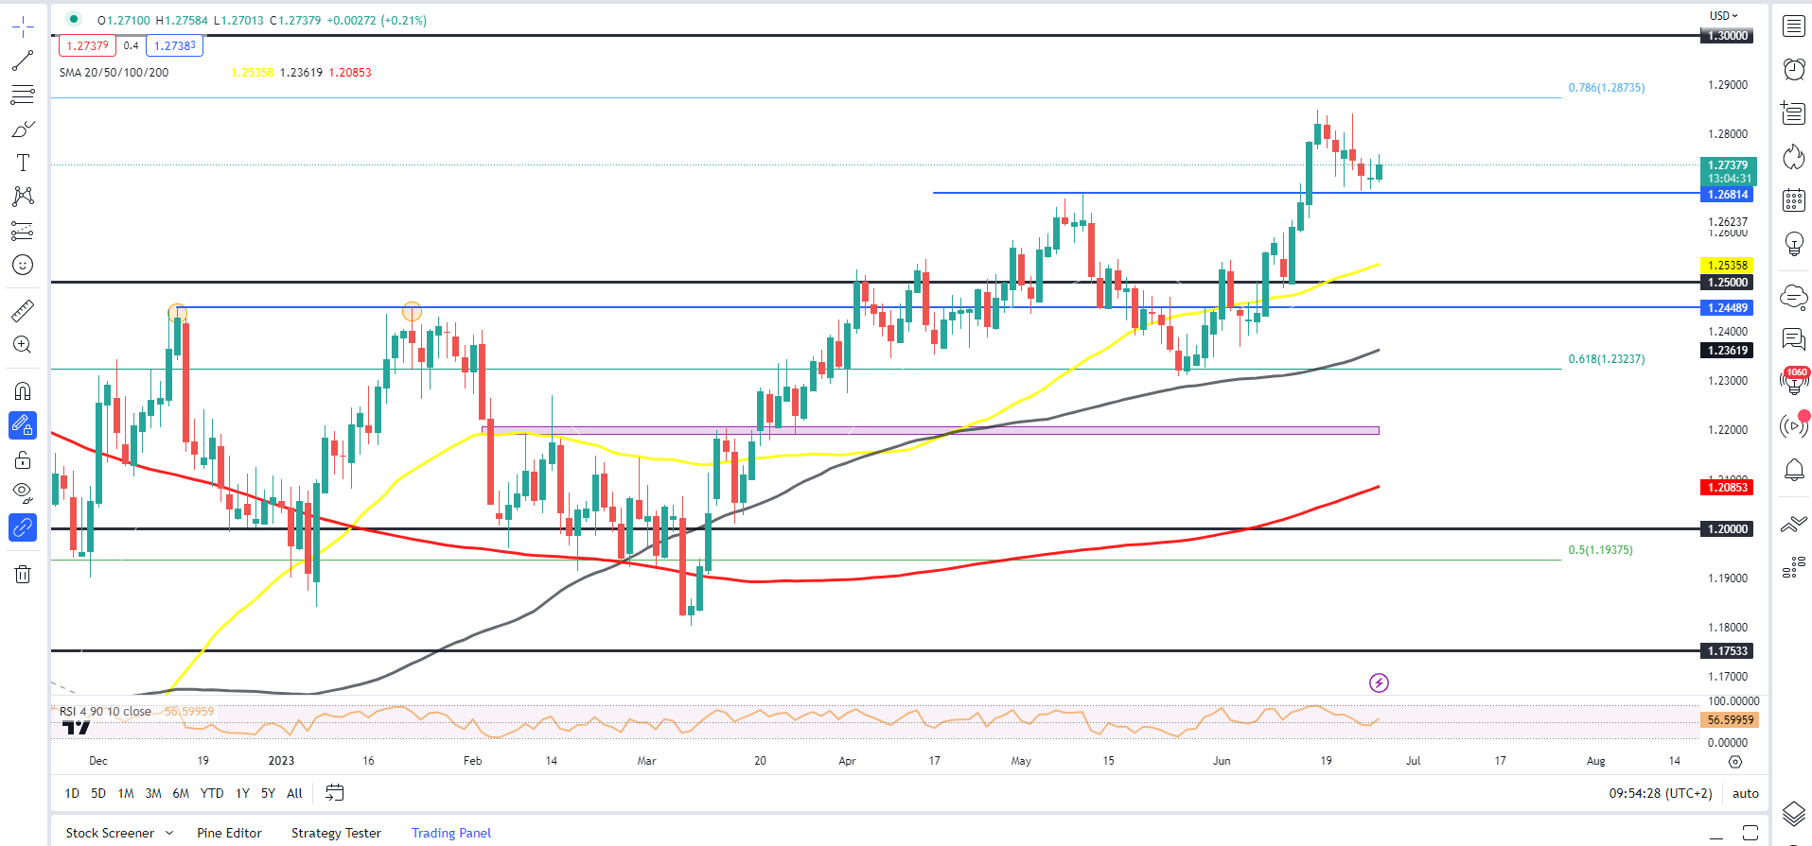Open the alerts clock panel
This screenshot has width=1812, height=846.
[x=1793, y=69]
